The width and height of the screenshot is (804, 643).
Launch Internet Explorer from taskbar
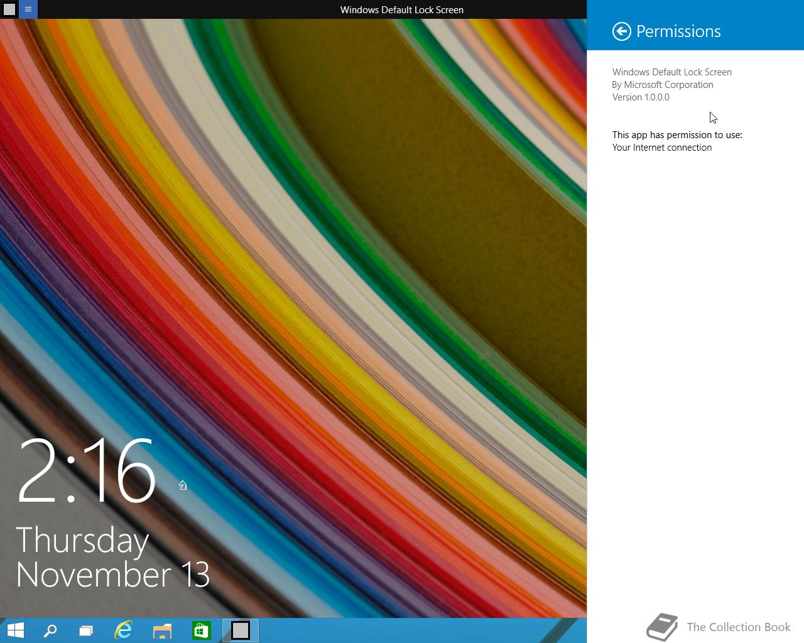[x=124, y=630]
